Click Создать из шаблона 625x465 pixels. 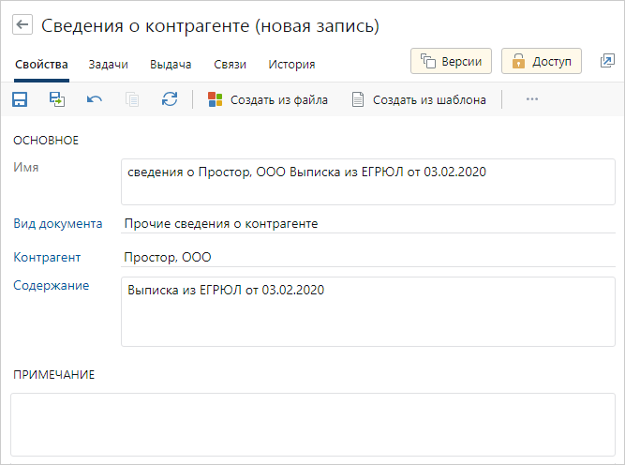pos(419,99)
